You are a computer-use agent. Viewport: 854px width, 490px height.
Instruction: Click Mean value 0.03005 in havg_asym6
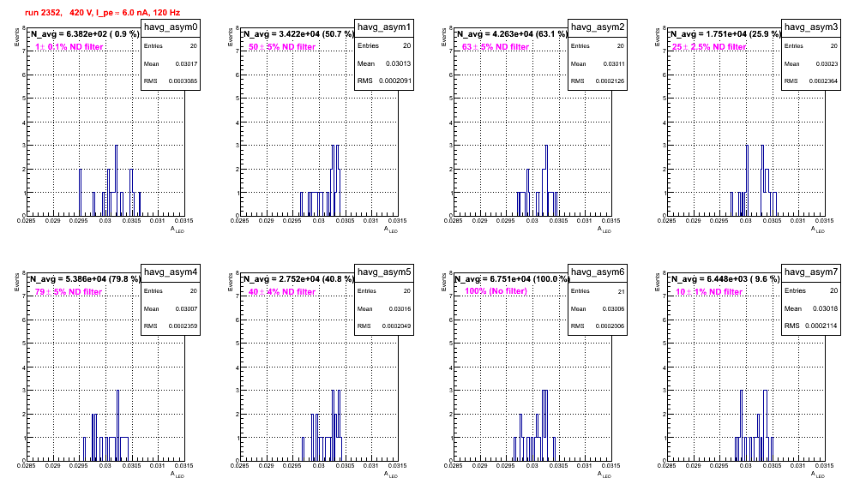614,308
